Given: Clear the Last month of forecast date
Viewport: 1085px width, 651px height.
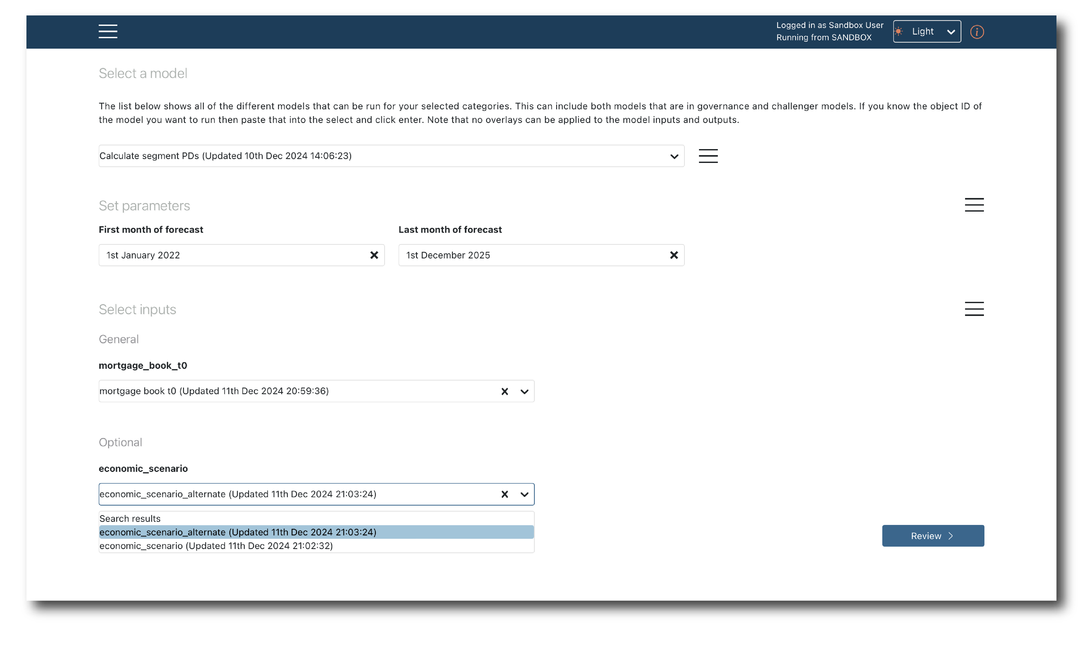Looking at the screenshot, I should [x=673, y=255].
